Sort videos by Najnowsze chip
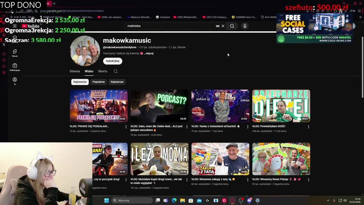This screenshot has width=364, height=205. [x=80, y=82]
